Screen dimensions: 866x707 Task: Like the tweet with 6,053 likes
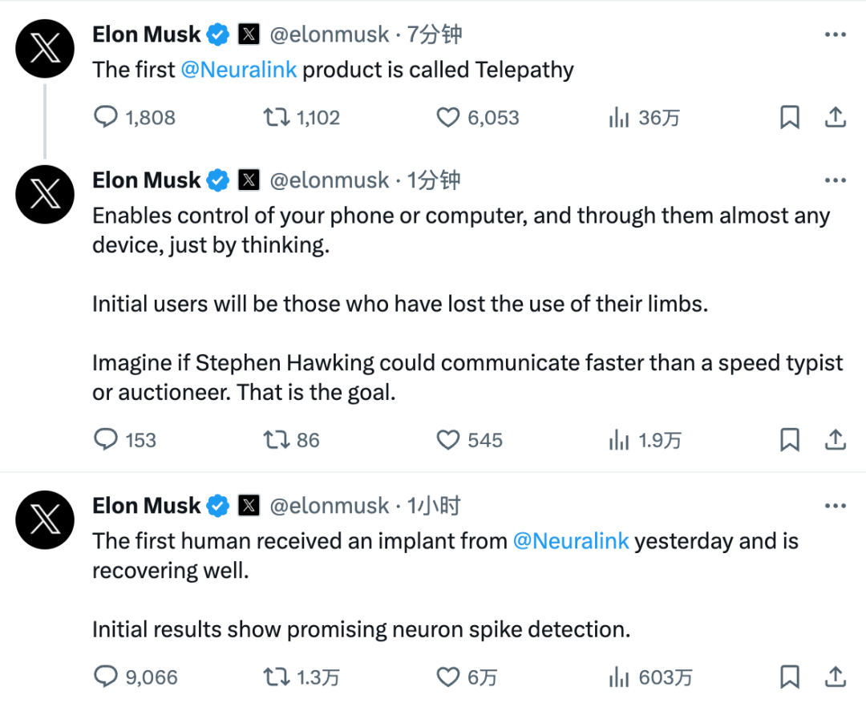coord(447,118)
